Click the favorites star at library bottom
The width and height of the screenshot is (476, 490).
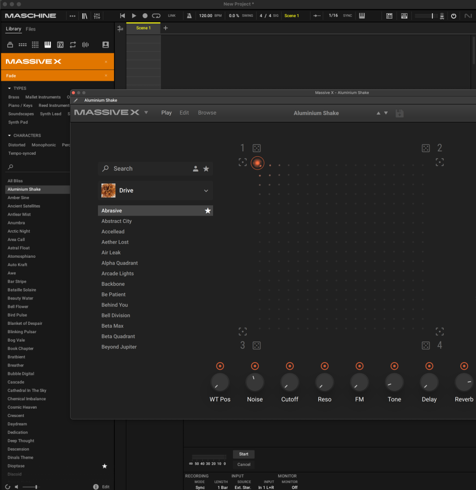pyautogui.click(x=105, y=466)
